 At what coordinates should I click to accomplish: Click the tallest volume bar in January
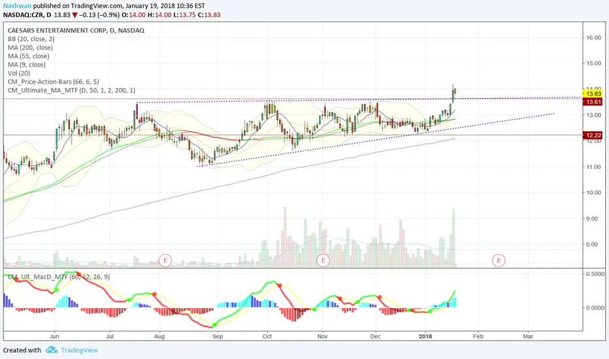click(x=453, y=238)
